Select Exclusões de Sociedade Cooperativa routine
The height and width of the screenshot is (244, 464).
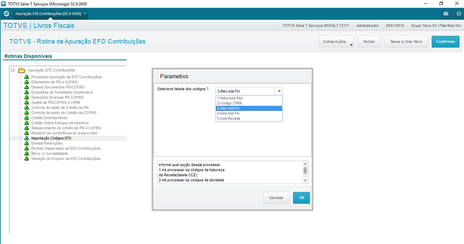click(x=62, y=92)
